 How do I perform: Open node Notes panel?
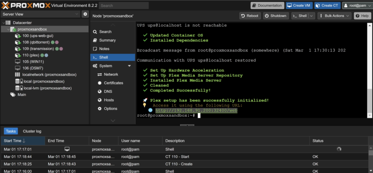pyautogui.click(x=113, y=49)
